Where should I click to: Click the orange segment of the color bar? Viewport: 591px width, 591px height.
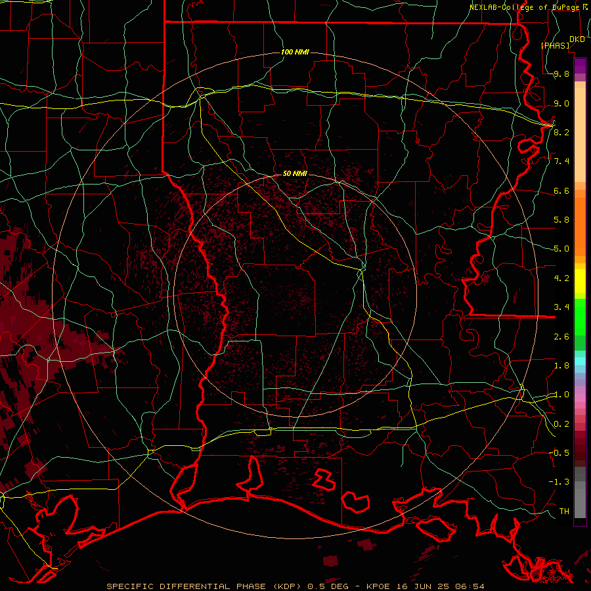pyautogui.click(x=580, y=226)
